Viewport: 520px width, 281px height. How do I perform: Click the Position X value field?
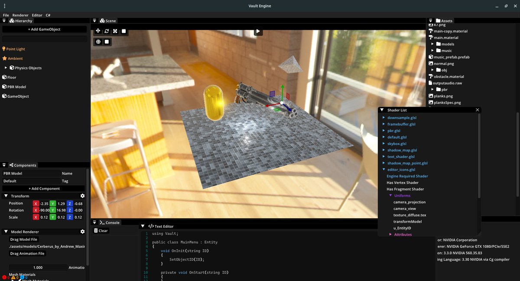click(x=44, y=203)
